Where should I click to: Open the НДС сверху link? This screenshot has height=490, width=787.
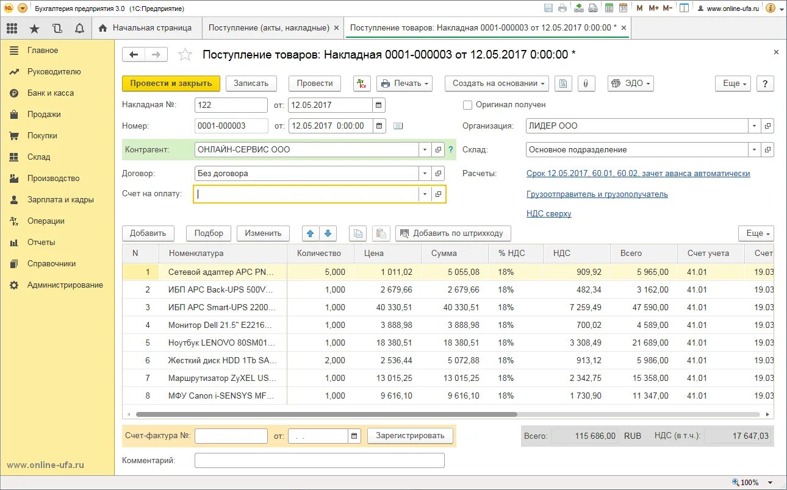pyautogui.click(x=549, y=214)
